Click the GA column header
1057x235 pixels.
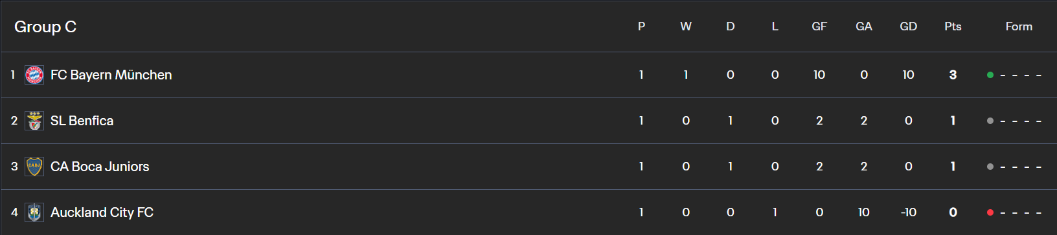point(864,26)
